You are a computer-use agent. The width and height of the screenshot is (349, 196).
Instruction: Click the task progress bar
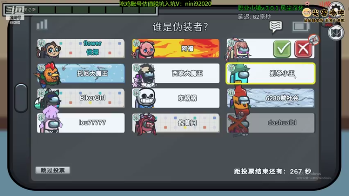pos(80,10)
